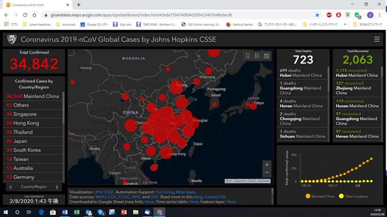Image resolution: width=387 pixels, height=217 pixels.
Task: Open the dashboard hamburger menu
Action: (377, 39)
